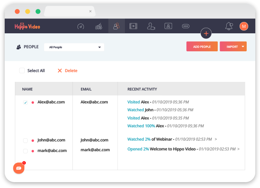
Task: Check the Select All checkbox
Action: click(x=22, y=71)
